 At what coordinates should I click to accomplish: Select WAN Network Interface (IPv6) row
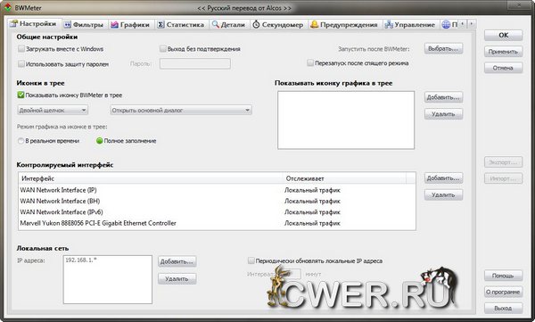tap(217, 212)
